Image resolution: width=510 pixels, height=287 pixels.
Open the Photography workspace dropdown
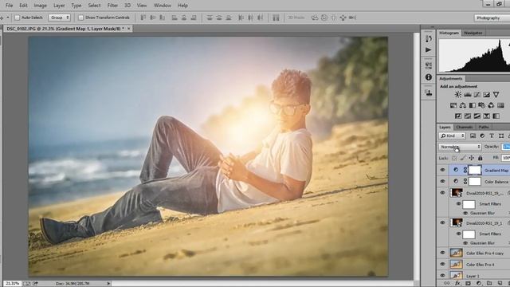[x=492, y=18]
